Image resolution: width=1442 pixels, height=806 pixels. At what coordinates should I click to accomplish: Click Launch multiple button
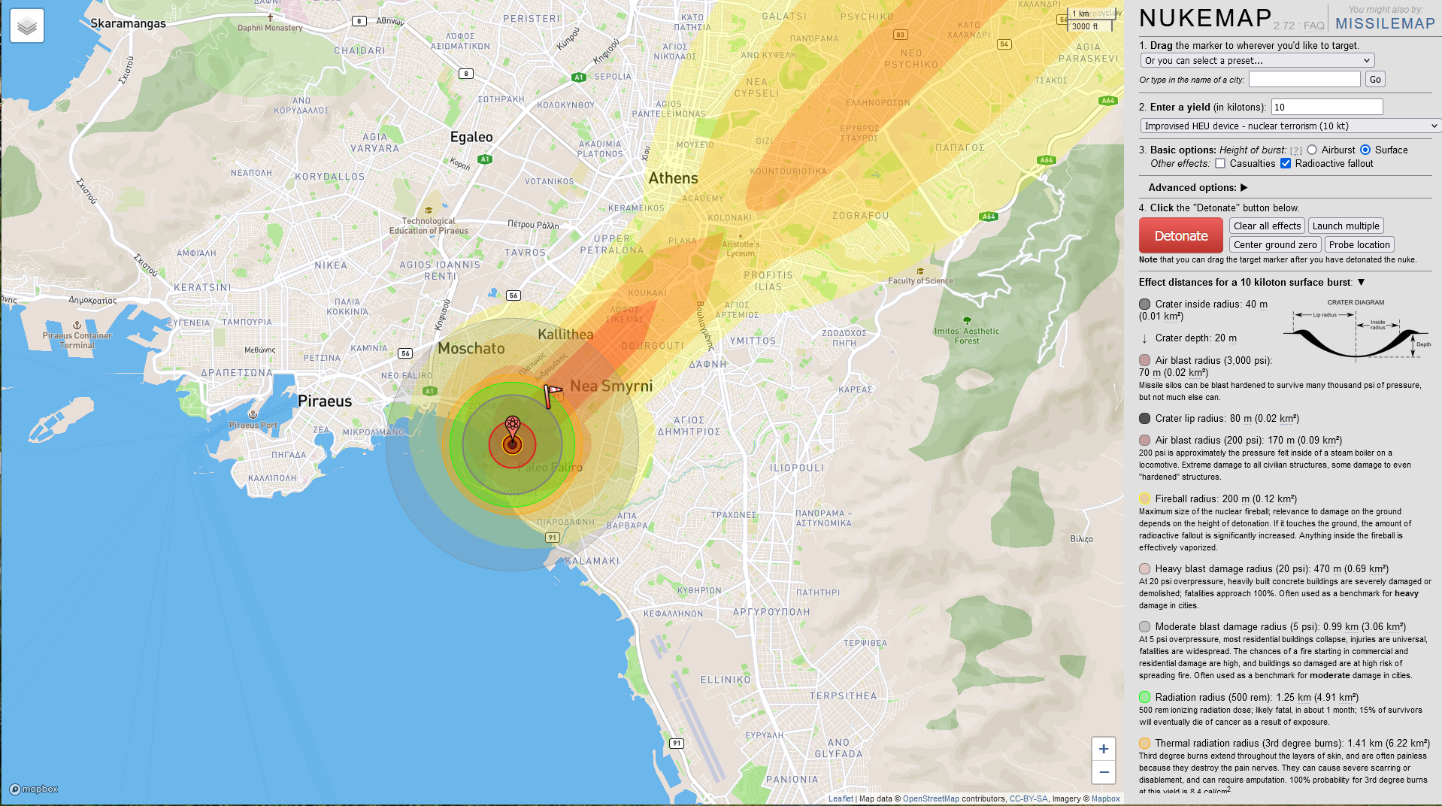pos(1346,226)
